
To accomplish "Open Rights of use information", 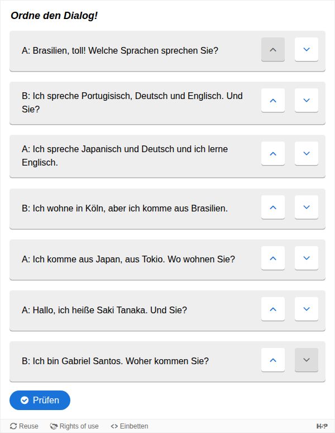I will tap(74, 426).
